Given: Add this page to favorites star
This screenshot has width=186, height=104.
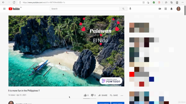Looking at the screenshot, I should point(148,2).
